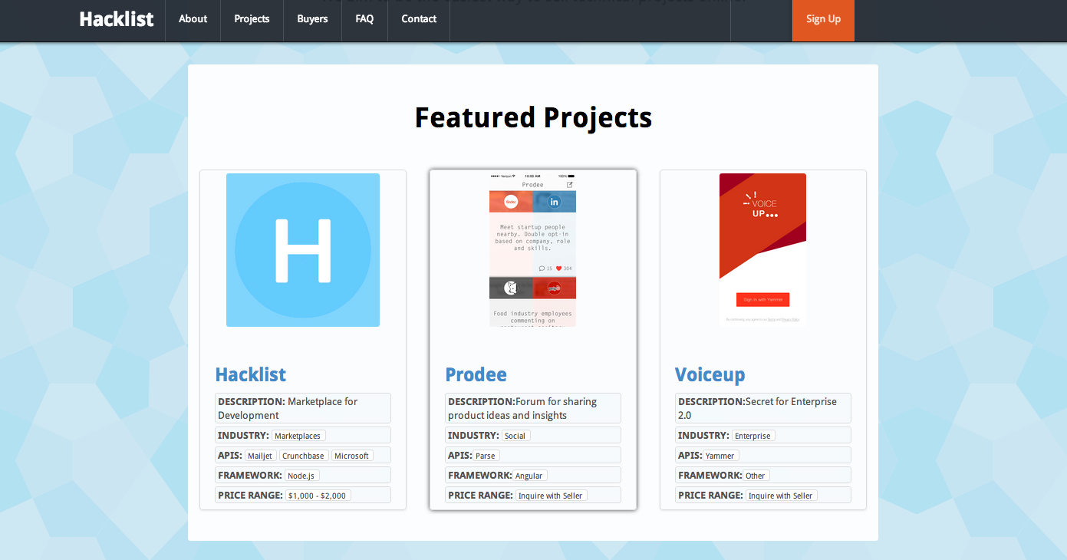This screenshot has width=1067, height=560.
Task: Select the Other framework tag
Action: coord(756,476)
